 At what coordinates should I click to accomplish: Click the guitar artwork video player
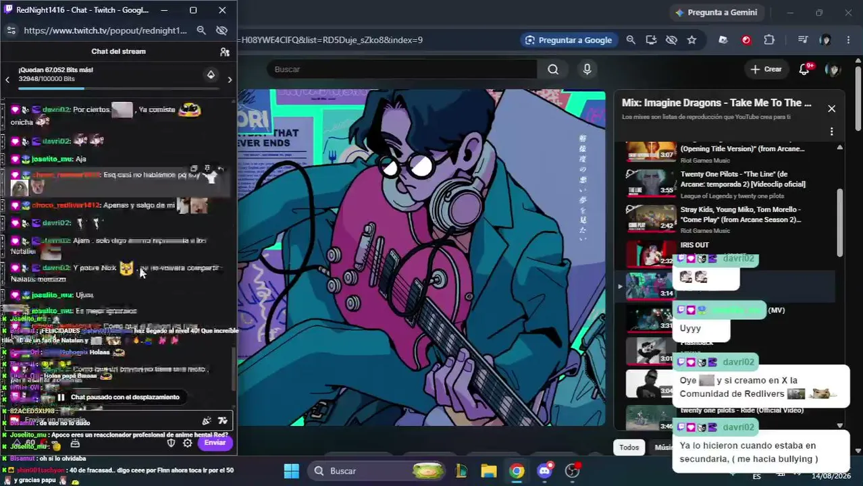click(x=421, y=257)
